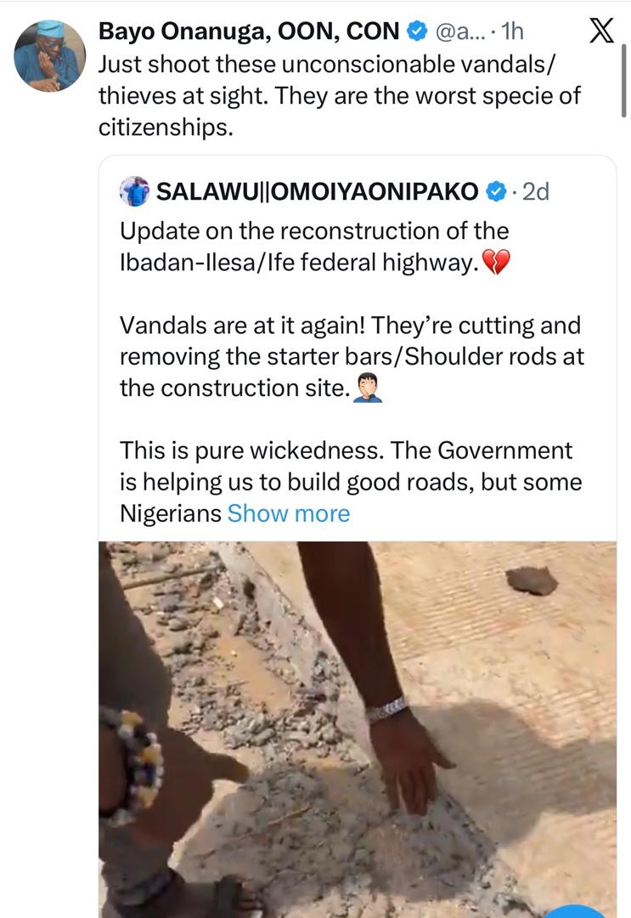Click the SALAWU||OMOIYAONIPAKO account name
This screenshot has width=631, height=918.
317,192
